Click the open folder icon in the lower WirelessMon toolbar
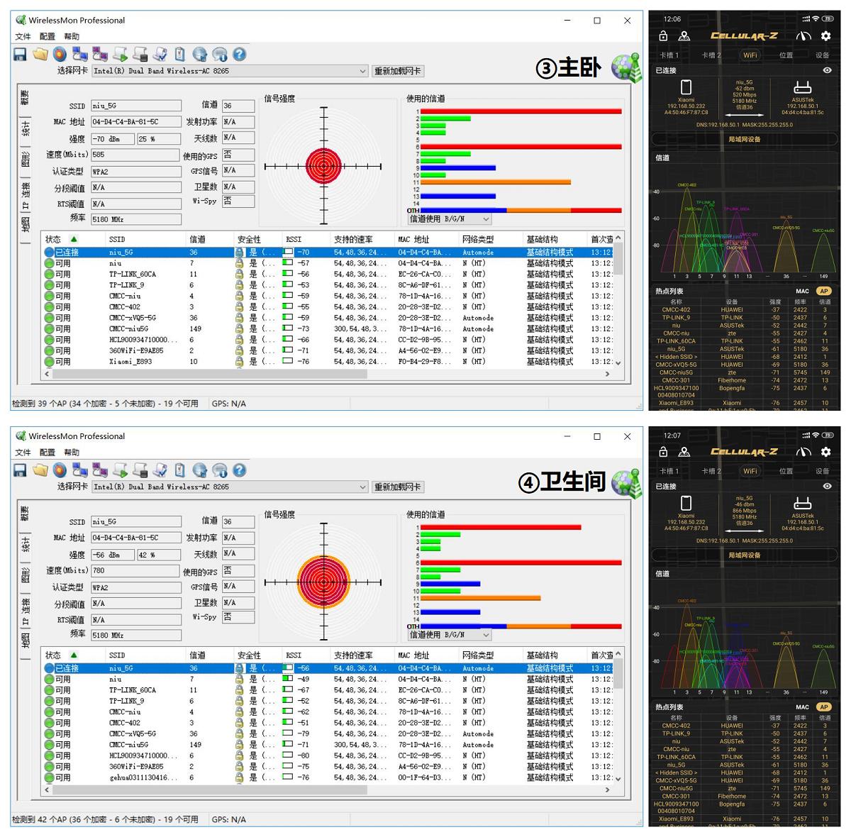The width and height of the screenshot is (851, 837). point(40,470)
